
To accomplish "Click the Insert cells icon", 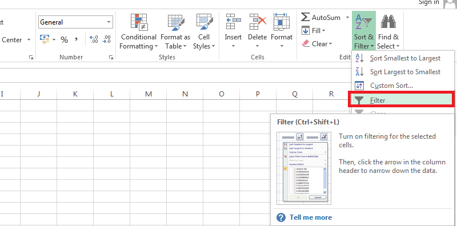I will (x=233, y=22).
